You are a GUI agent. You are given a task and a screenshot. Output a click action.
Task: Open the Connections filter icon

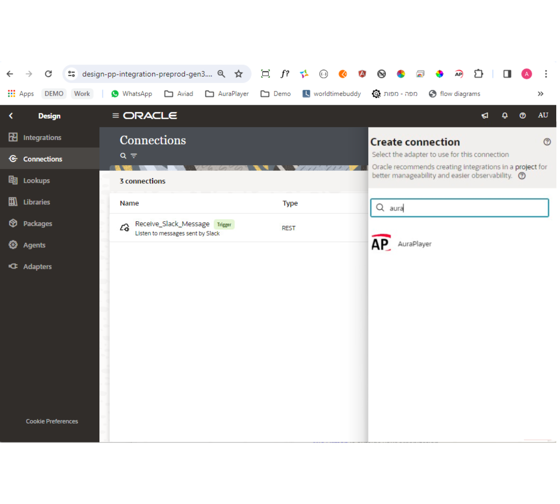coord(134,156)
